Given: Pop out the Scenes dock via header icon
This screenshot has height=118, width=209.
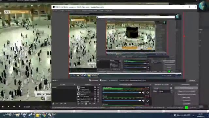Looking at the screenshot, I should click(x=74, y=85).
